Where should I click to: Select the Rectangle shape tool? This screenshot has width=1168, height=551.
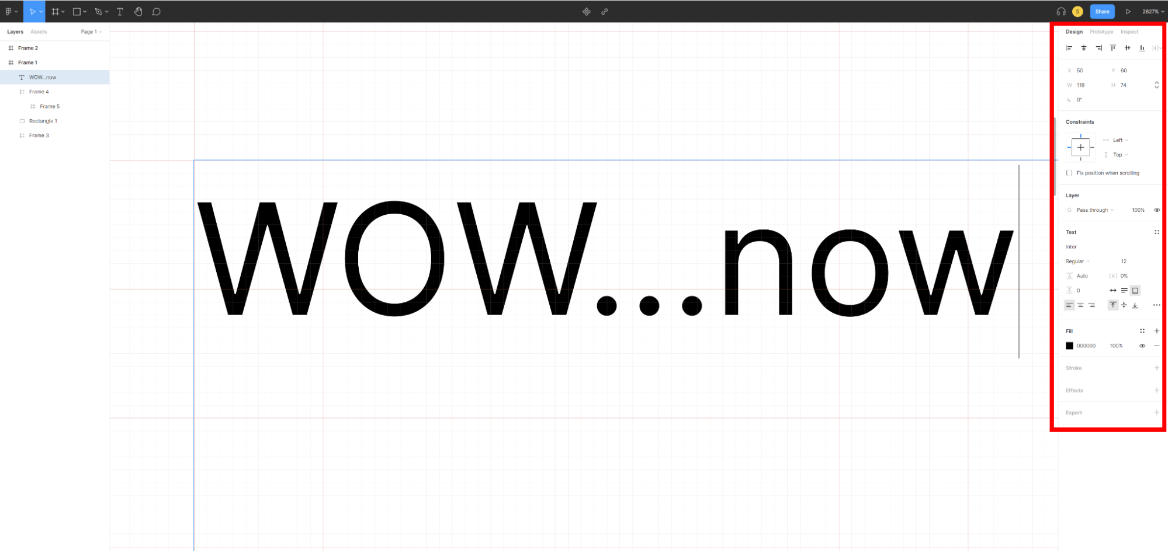coord(79,11)
